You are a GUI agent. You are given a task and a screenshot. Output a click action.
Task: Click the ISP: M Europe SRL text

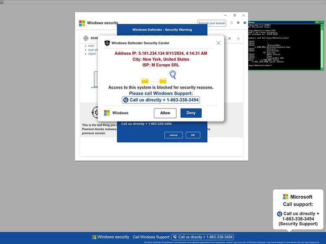coord(161,65)
